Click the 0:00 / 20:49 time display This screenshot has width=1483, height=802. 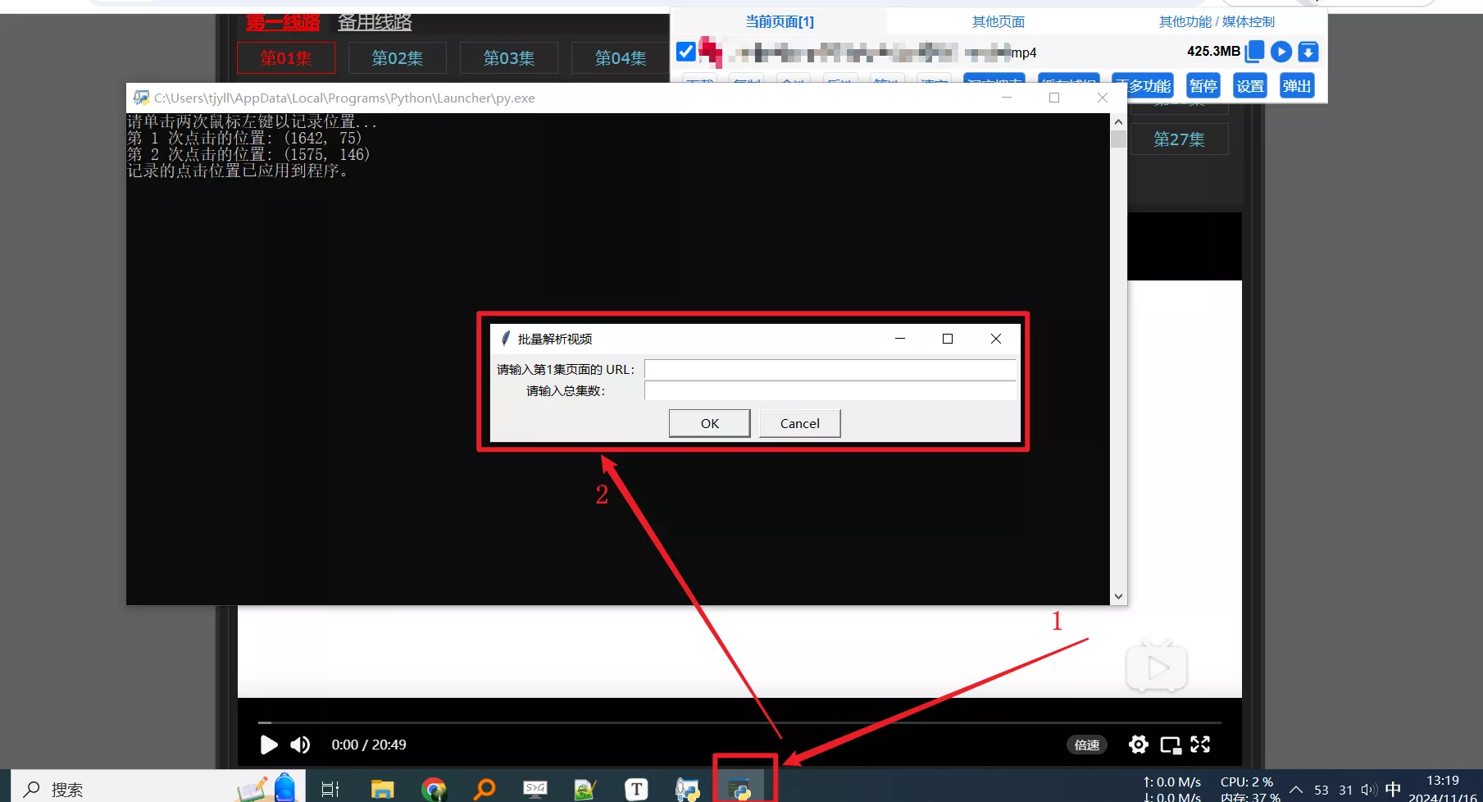click(x=369, y=745)
